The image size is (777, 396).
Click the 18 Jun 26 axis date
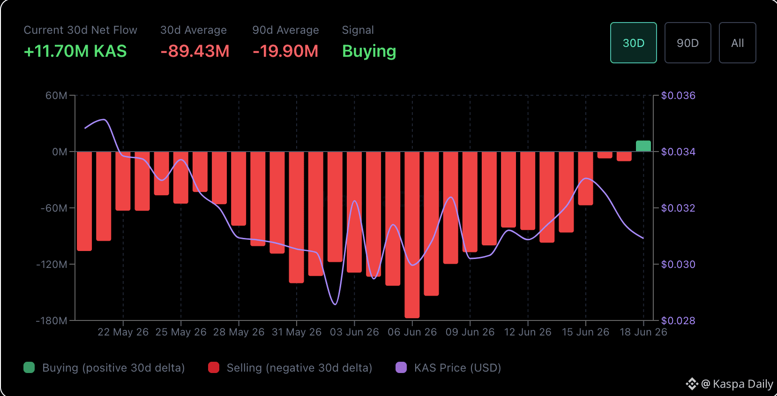[x=643, y=332]
